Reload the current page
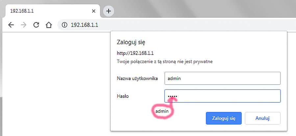The height and width of the screenshot is (136, 296). tap(36, 25)
